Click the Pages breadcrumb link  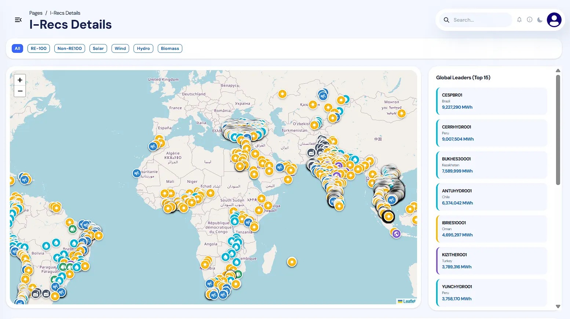coord(36,13)
